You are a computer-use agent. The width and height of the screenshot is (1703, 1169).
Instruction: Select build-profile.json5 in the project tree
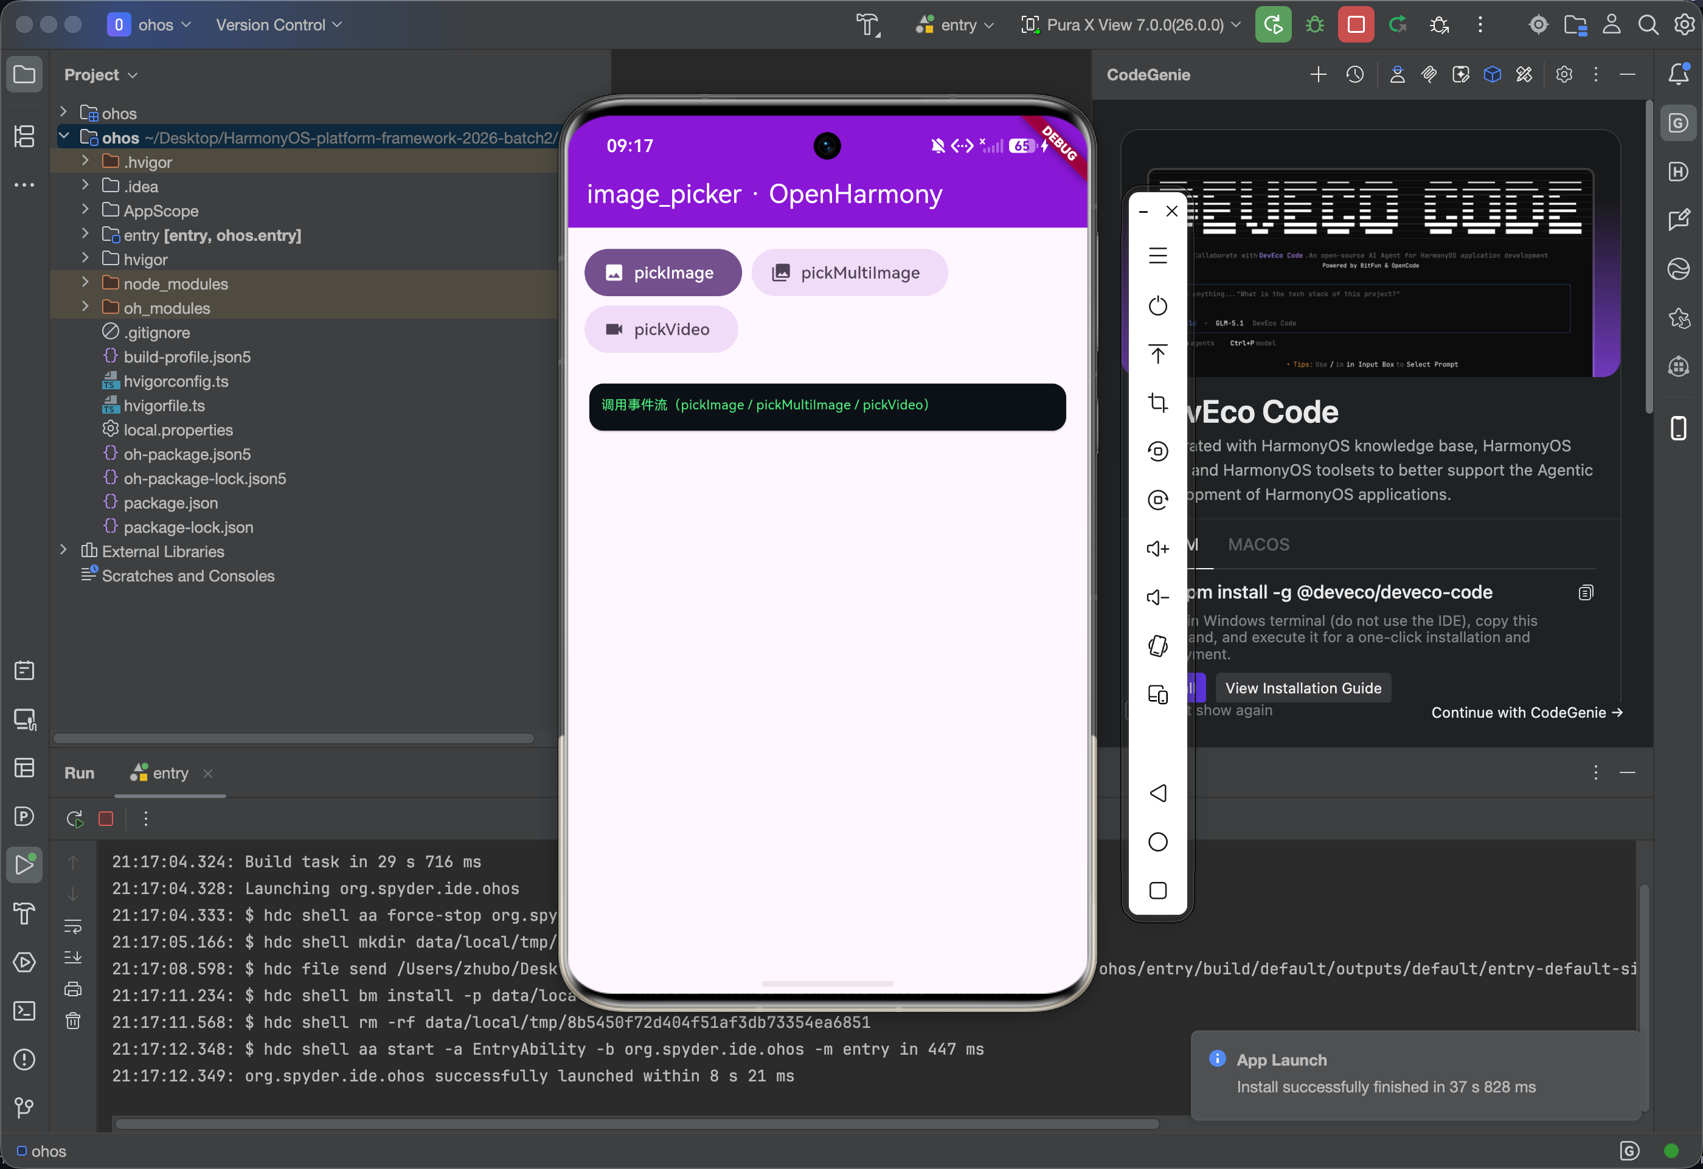(x=187, y=357)
